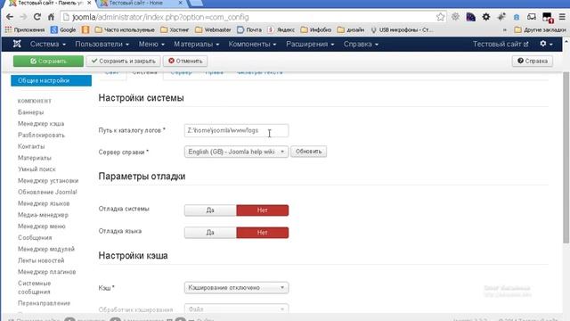Select Общие настройки in the sidebar
The image size is (570, 321).
(51, 80)
